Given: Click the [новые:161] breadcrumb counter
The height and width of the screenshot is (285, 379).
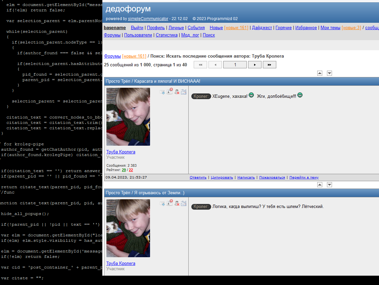Looking at the screenshot, I should pos(134,56).
